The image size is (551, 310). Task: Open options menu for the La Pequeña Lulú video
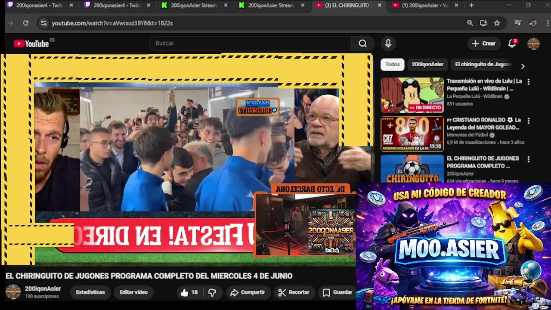pos(529,82)
